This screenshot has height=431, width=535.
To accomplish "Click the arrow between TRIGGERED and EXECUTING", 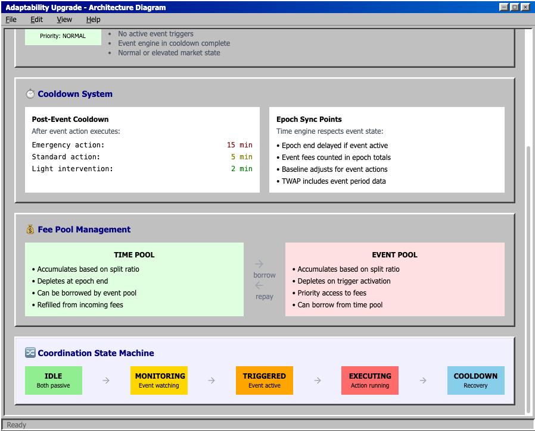I will coord(318,380).
